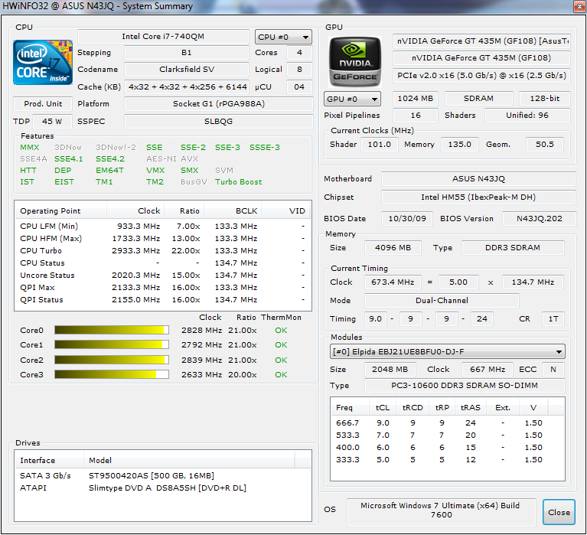Click the Chipset Intel HM55 field
Viewport: 587px width, 535px height.
[478, 197]
